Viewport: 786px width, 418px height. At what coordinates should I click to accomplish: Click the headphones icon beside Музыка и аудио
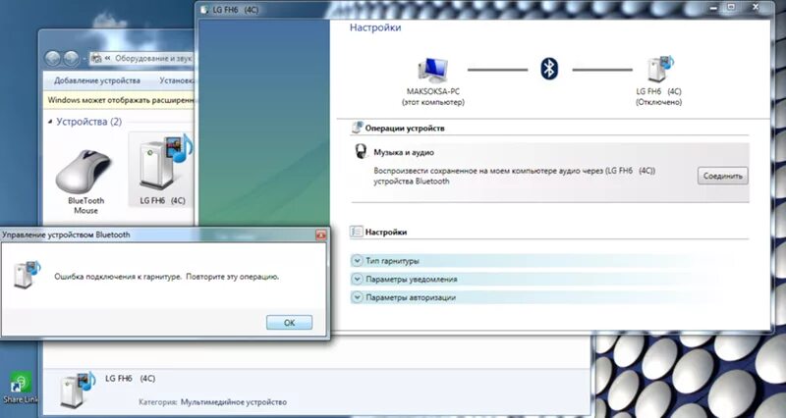[x=361, y=151]
